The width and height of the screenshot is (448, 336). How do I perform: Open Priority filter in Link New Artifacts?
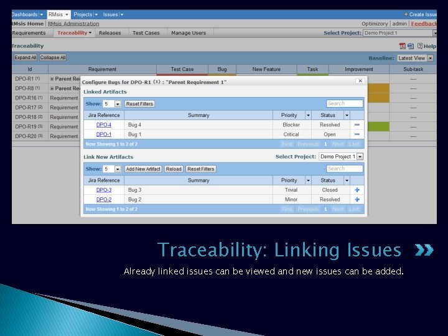(x=308, y=180)
